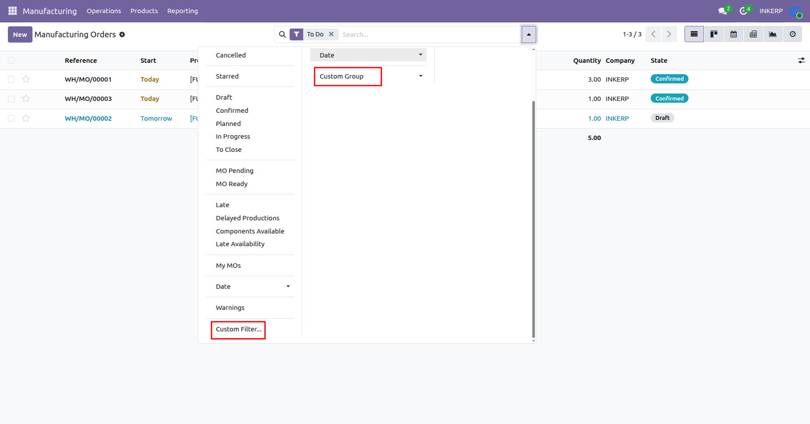Open order WH/MO/00002 reference
810x424 pixels.
coord(88,119)
